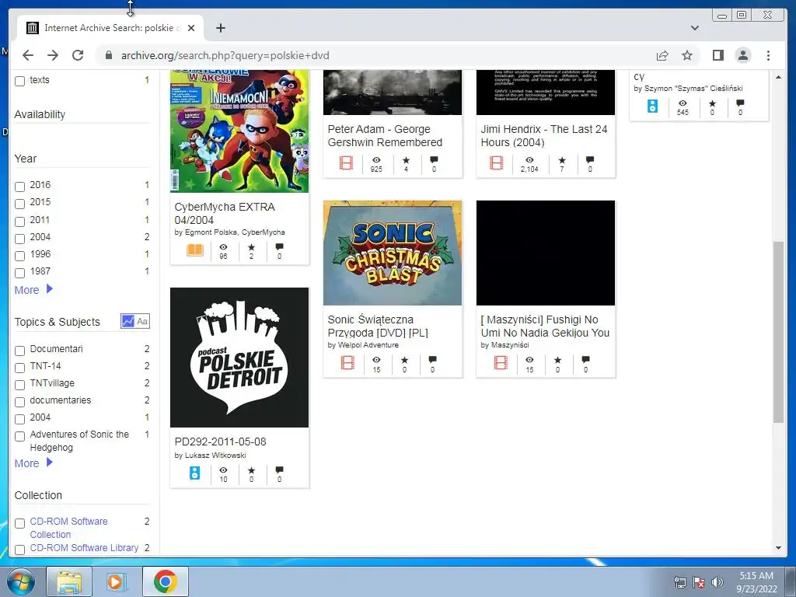Click the views eye icon on Peter Adam card
Viewport: 796px width, 597px height.
[376, 160]
